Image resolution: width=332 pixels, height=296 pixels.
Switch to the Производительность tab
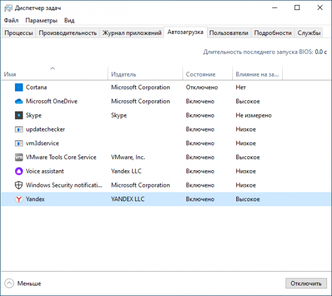(x=68, y=33)
